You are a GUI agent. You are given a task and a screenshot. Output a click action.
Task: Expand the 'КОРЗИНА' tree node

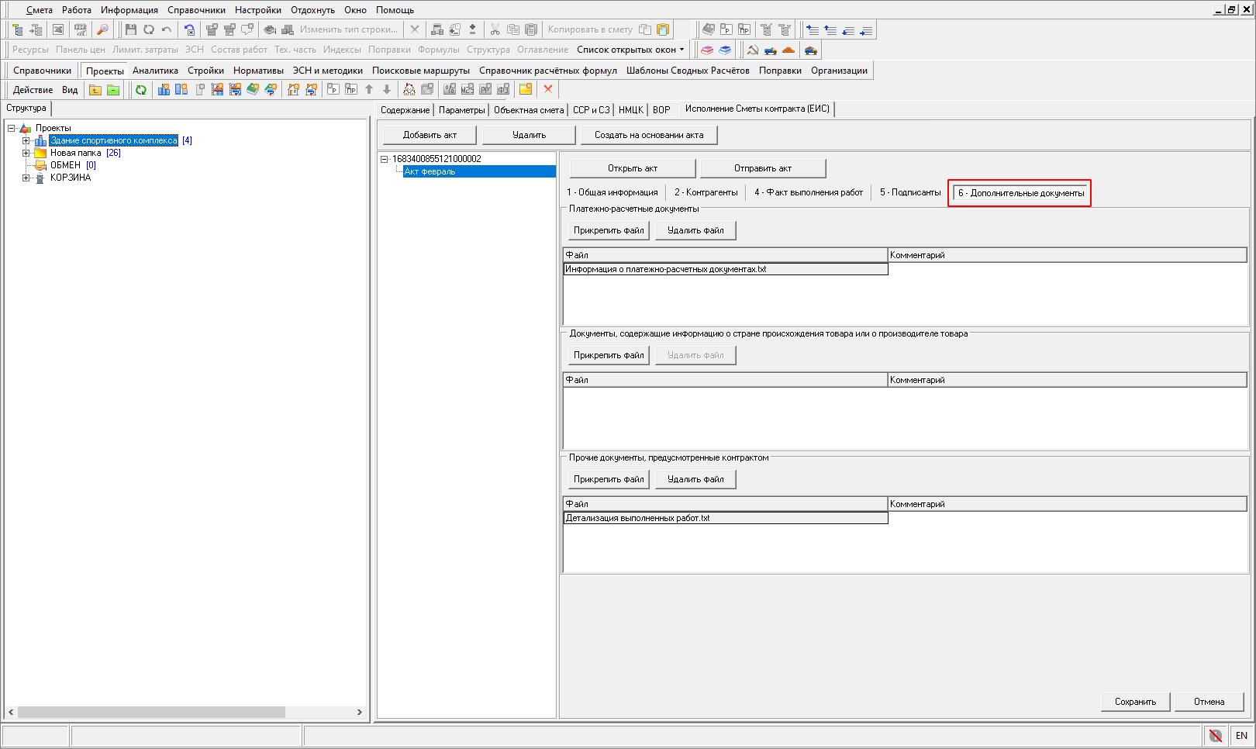(x=26, y=178)
